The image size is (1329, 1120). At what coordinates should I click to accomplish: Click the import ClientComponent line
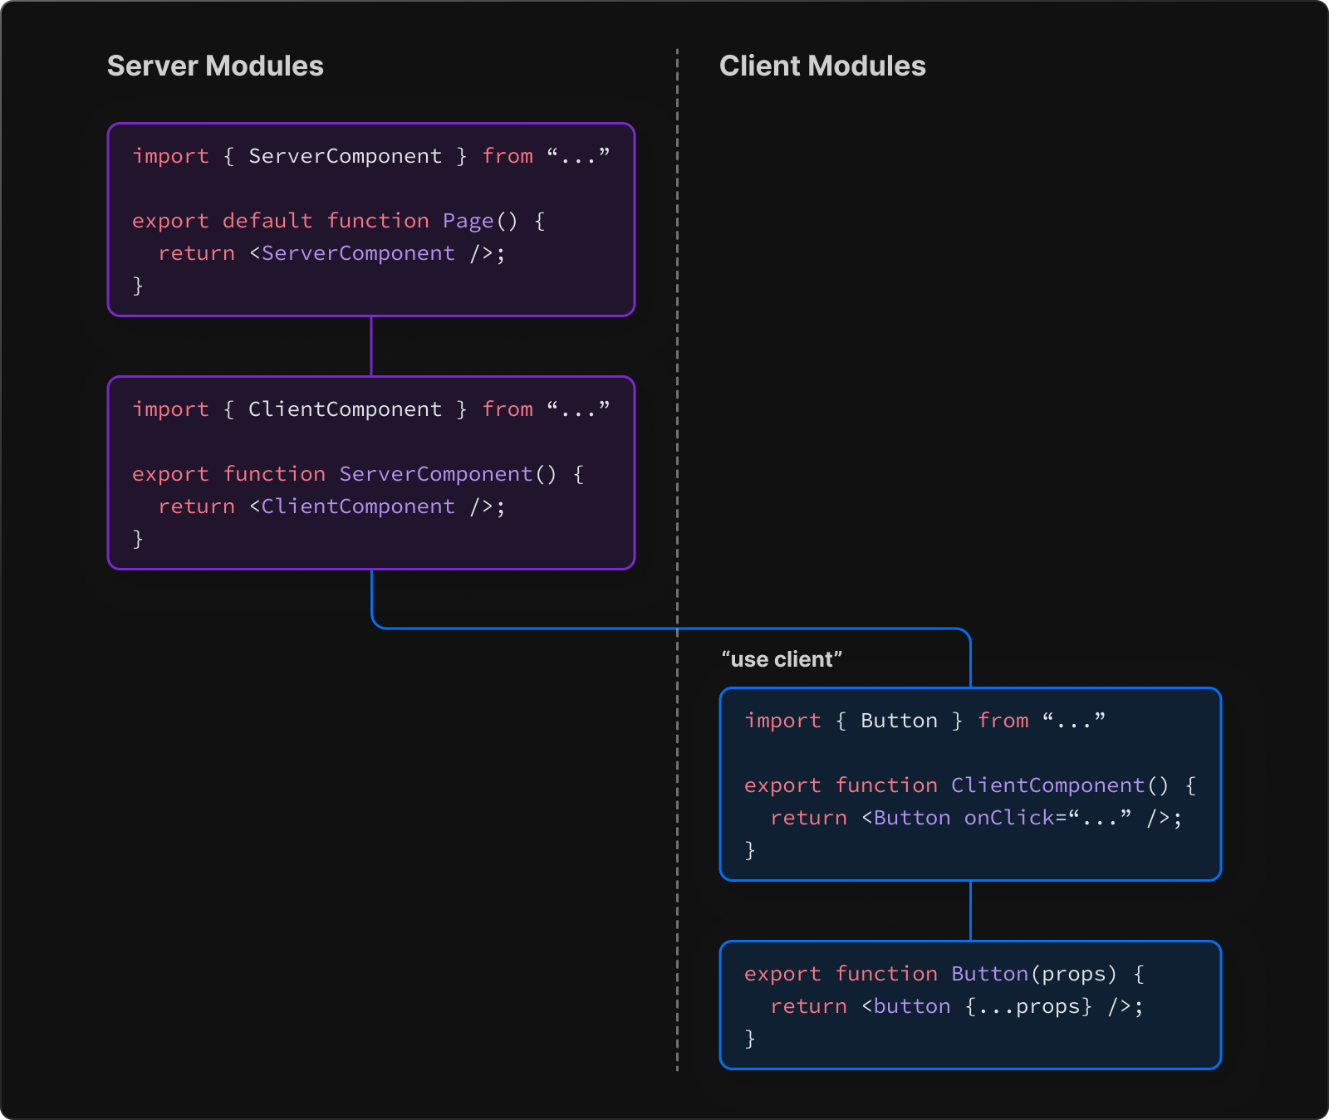pyautogui.click(x=371, y=409)
